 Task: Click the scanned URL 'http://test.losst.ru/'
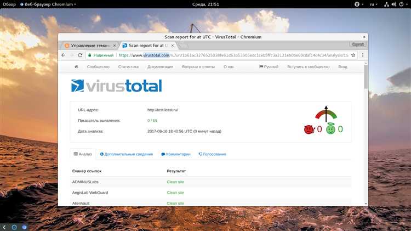[163, 110]
